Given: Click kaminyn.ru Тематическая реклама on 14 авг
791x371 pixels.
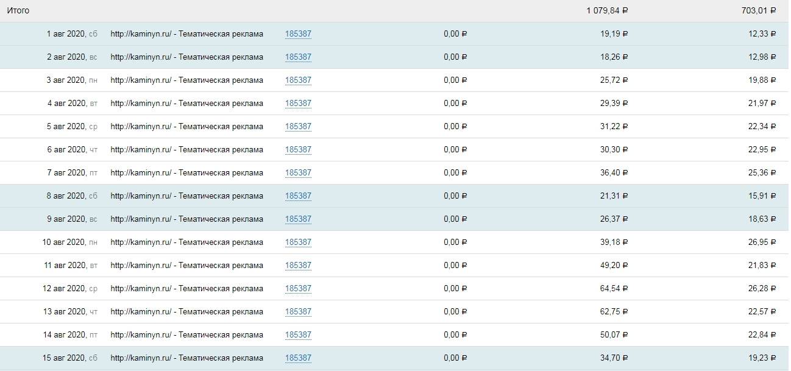Looking at the screenshot, I should tap(187, 335).
